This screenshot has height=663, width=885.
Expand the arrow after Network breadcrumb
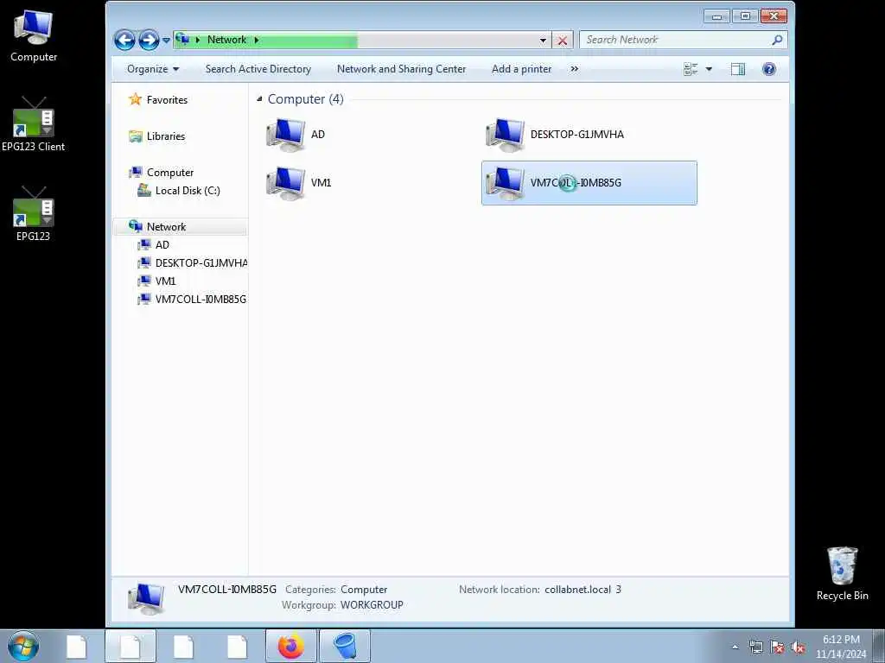pos(256,40)
